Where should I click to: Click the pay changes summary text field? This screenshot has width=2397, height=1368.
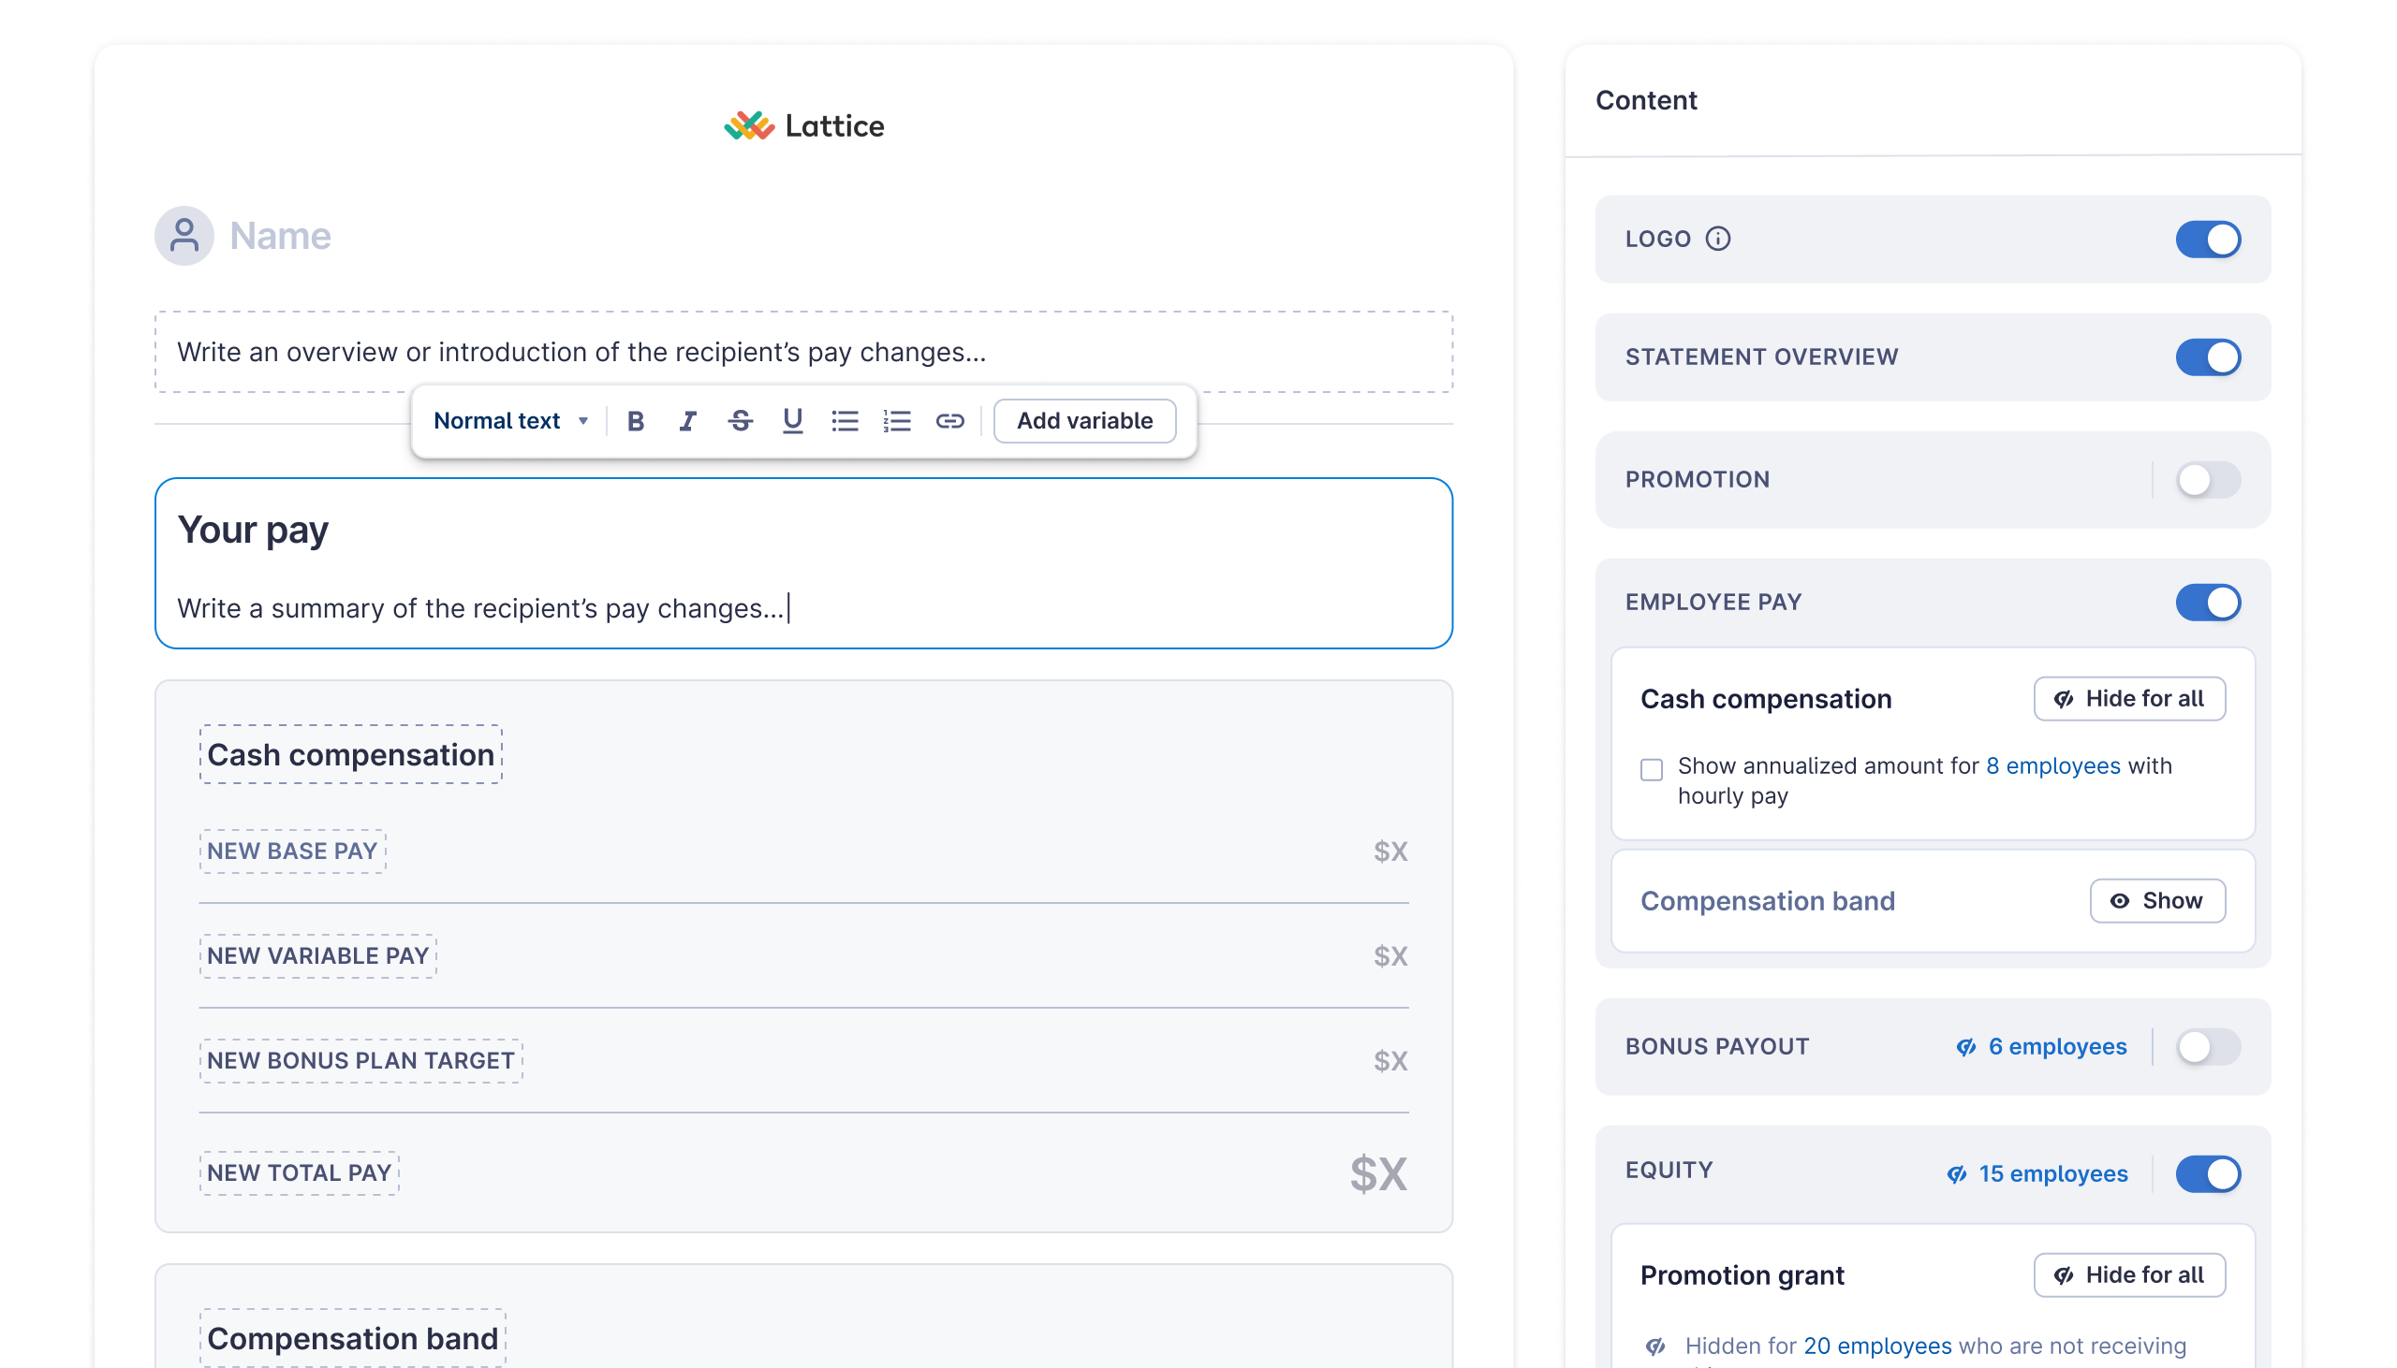pos(484,609)
